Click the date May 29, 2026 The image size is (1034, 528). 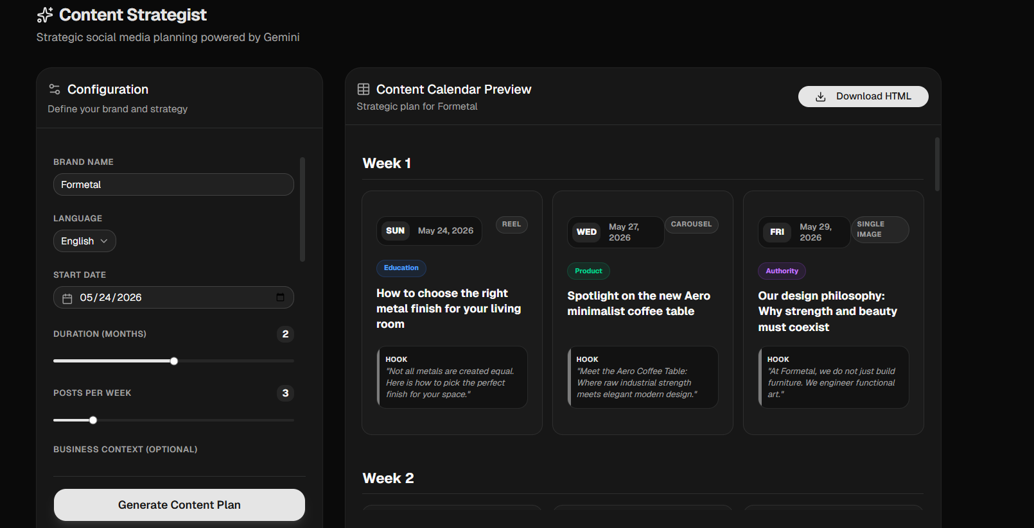click(x=816, y=232)
